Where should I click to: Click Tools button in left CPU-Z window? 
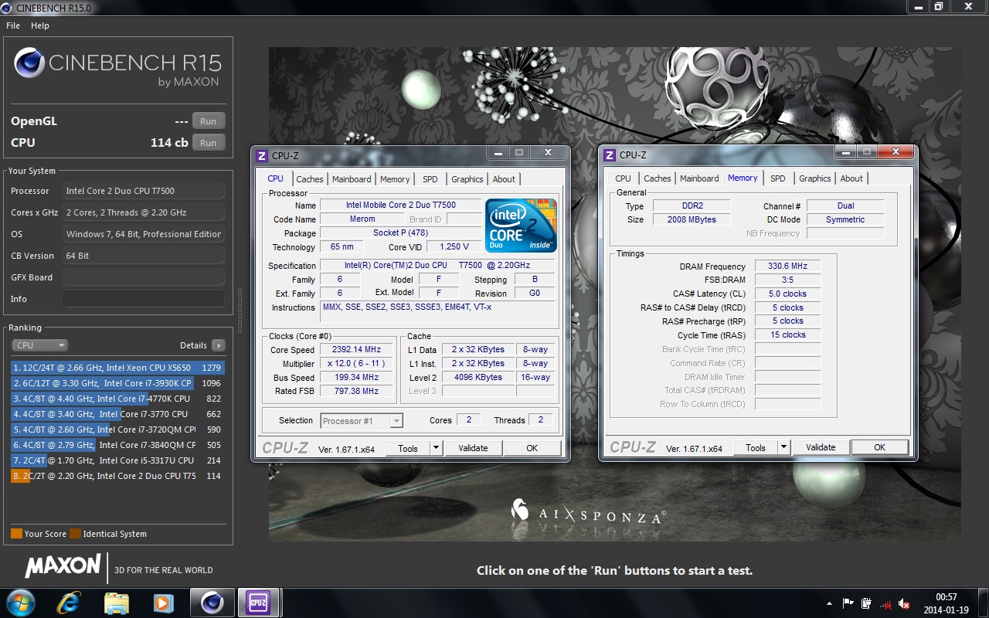408,448
